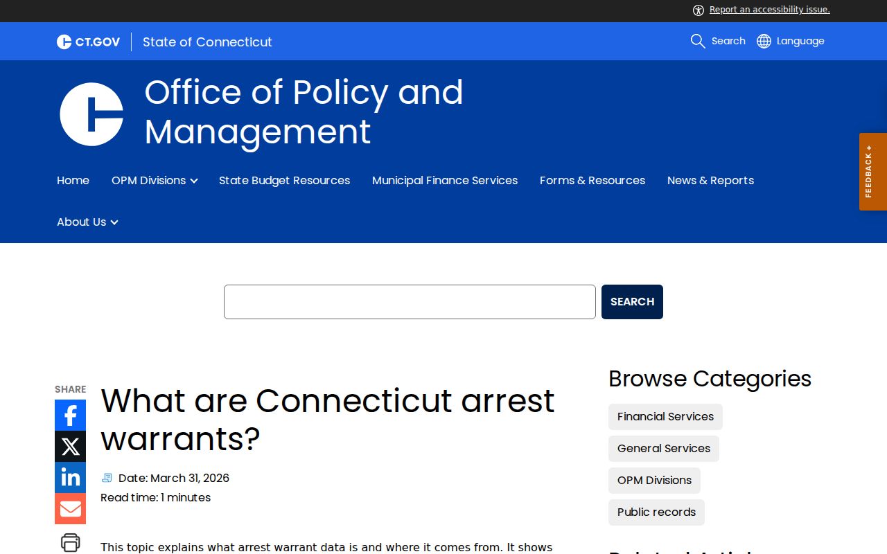The image size is (887, 554).
Task: Click the article title heading
Action: pos(328,419)
